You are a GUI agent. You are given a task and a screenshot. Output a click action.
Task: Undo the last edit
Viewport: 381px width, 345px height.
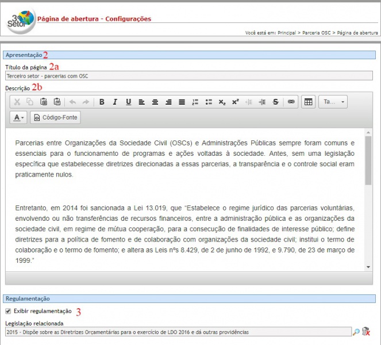point(72,102)
